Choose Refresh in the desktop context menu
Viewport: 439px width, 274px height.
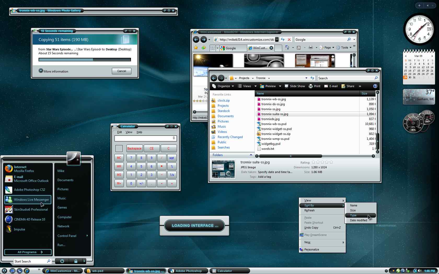coord(322,210)
